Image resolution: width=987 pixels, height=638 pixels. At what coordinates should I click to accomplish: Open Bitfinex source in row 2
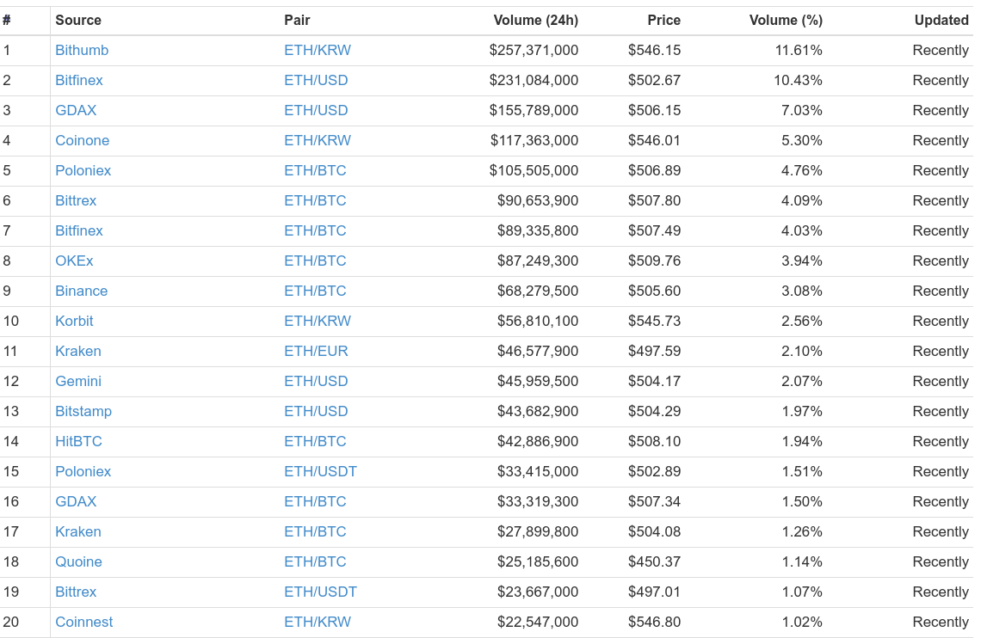78,81
